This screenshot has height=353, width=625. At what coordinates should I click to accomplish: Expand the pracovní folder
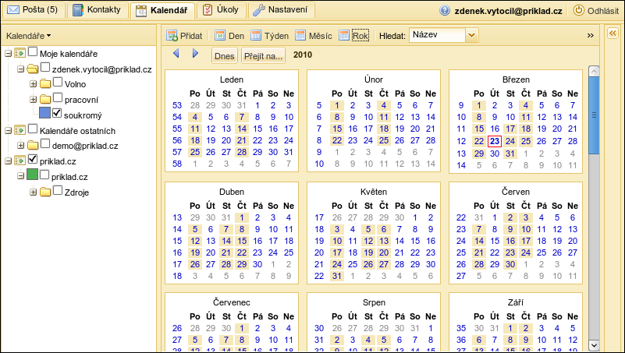click(x=34, y=100)
